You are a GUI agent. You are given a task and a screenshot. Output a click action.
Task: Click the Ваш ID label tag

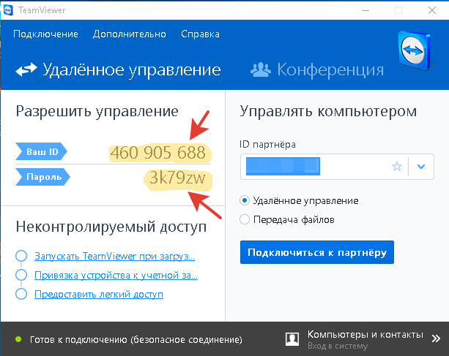click(41, 151)
